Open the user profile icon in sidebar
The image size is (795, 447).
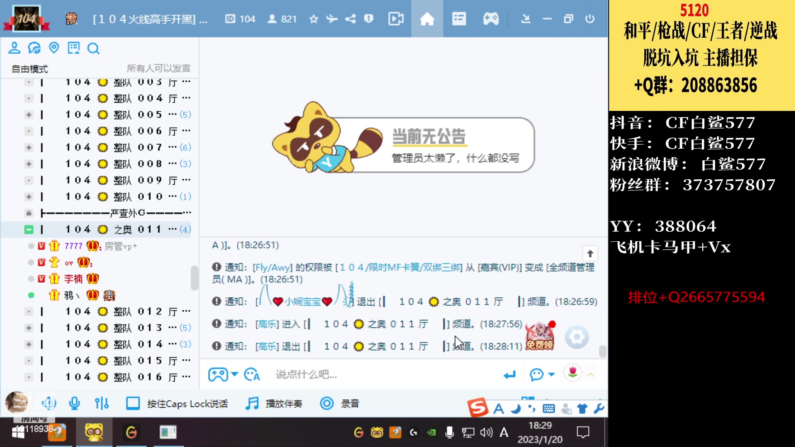click(14, 48)
